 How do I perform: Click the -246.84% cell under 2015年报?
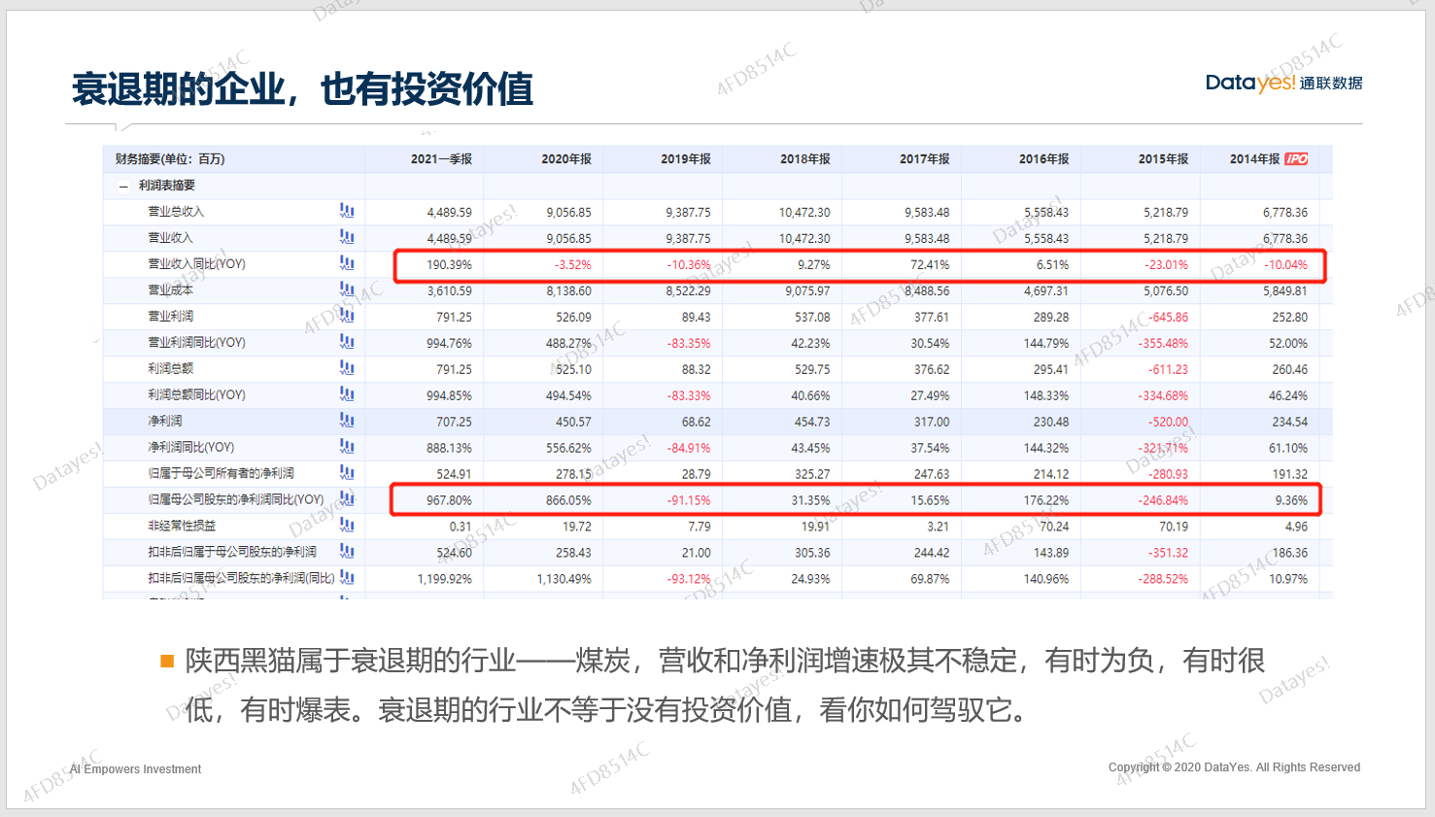coord(1163,500)
